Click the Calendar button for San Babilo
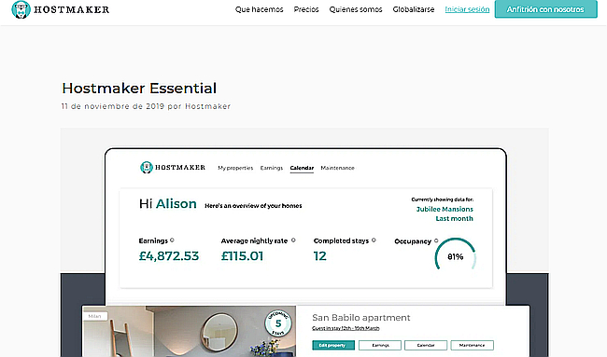 [426, 345]
